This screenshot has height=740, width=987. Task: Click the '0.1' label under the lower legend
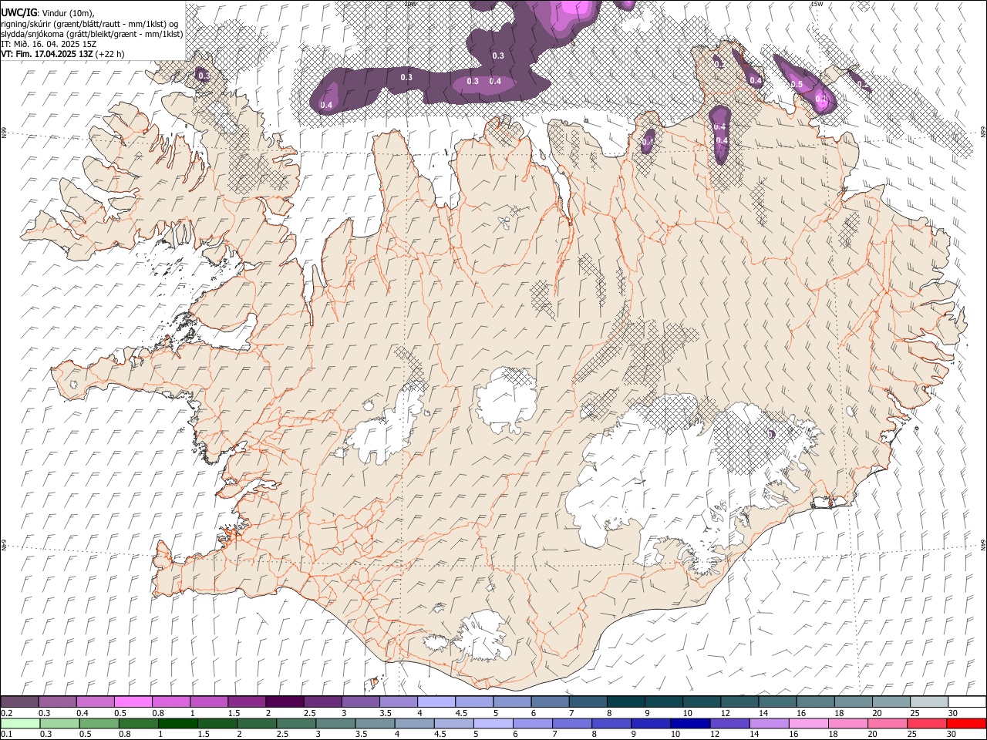tap(6, 735)
